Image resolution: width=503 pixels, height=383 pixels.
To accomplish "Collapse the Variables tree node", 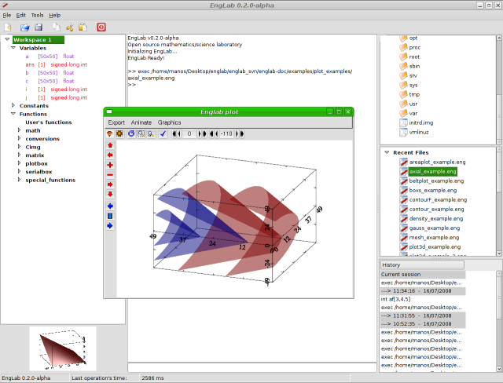I will (13, 48).
